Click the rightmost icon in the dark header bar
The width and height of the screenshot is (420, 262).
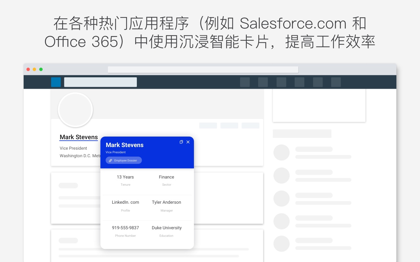click(336, 82)
